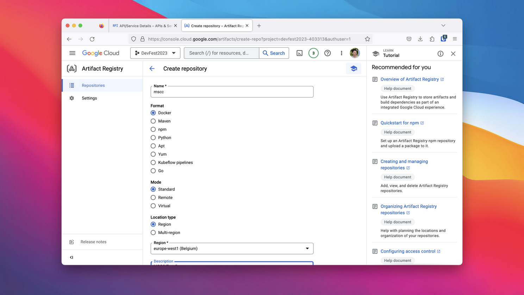Select the Python format

coord(153,138)
